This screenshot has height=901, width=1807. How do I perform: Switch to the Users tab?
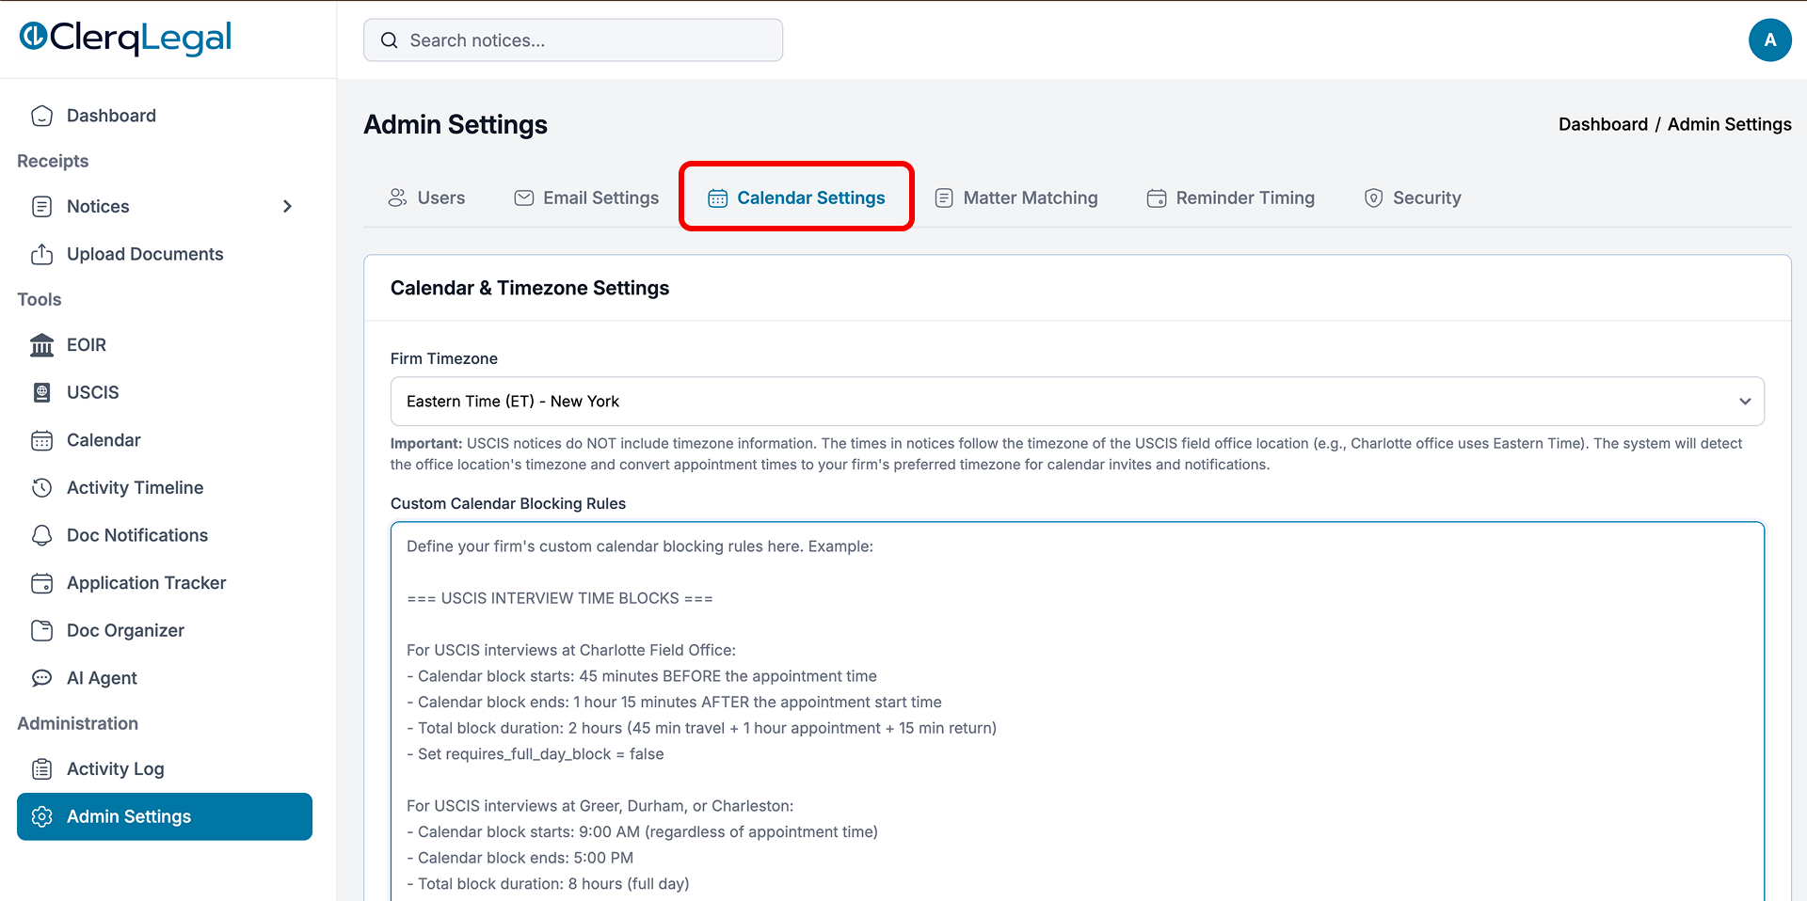[x=426, y=198]
